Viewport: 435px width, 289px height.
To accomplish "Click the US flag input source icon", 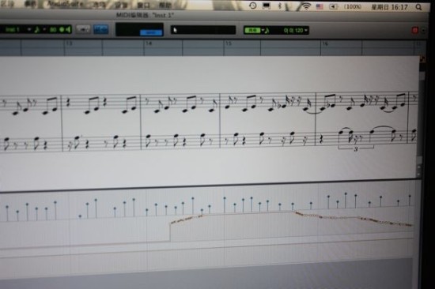I will point(320,6).
